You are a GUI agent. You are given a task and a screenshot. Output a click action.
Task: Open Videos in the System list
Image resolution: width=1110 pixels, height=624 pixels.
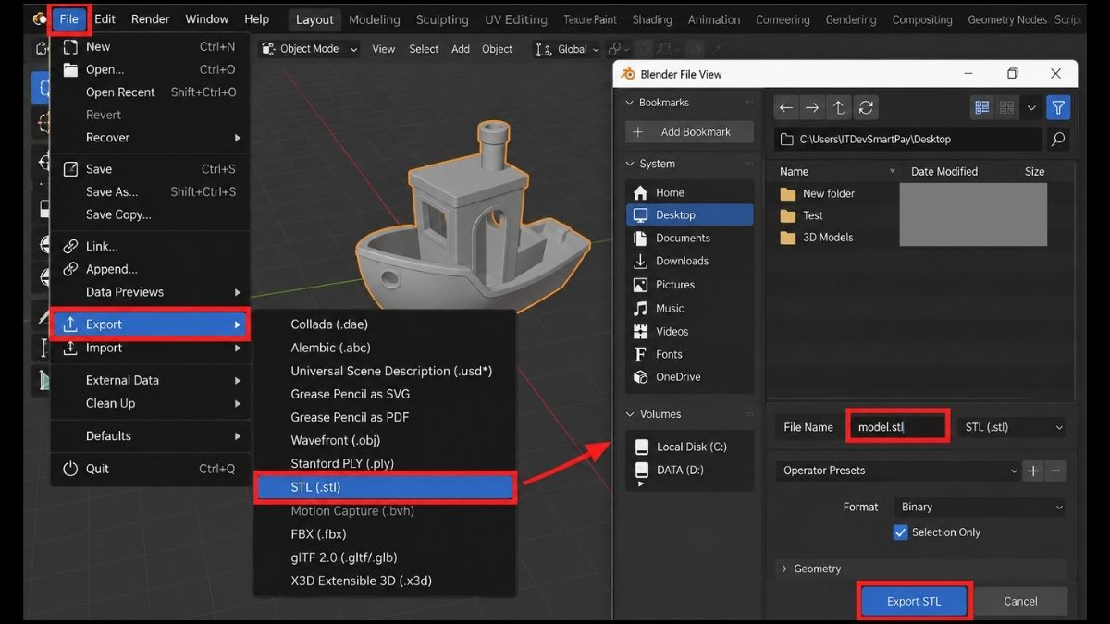tap(689, 331)
